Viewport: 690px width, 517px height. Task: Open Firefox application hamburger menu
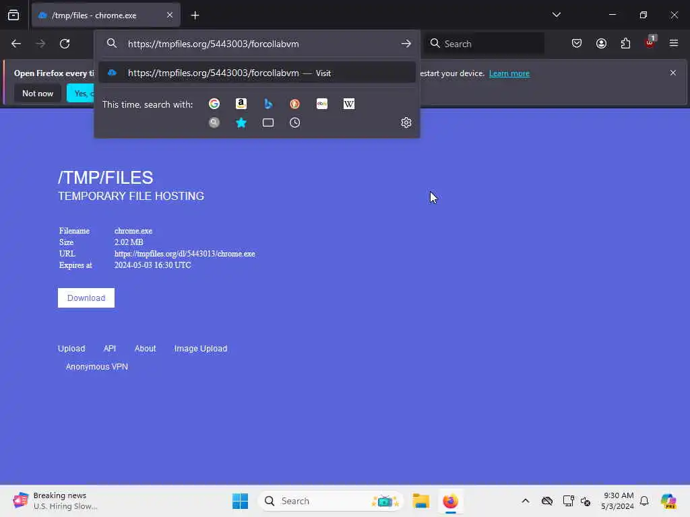click(674, 43)
